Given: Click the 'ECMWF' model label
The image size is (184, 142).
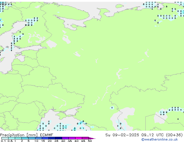Looking at the screenshot, I should tap(47, 135).
